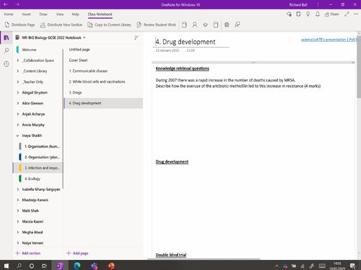Click the sync status cloud icon
Viewport: 361px width, 270px height.
(x=289, y=14)
